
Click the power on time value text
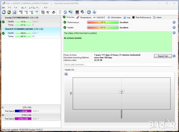tap(117, 55)
